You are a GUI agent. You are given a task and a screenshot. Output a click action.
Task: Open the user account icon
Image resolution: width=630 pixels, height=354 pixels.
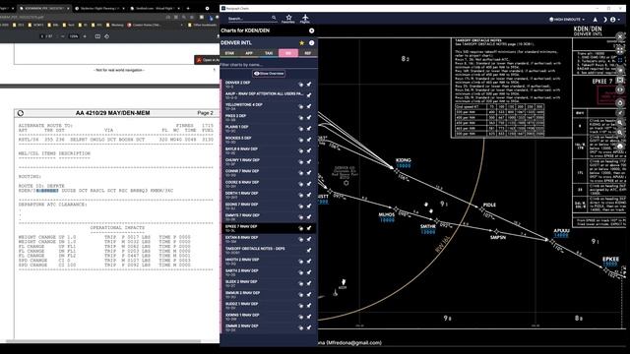pos(612,20)
